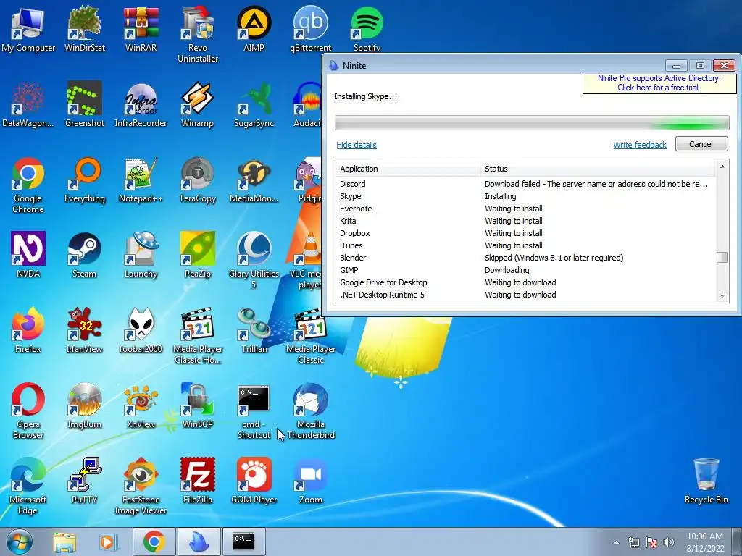Launch Notepad++ from the desktop
Image resolution: width=742 pixels, height=556 pixels.
click(141, 180)
